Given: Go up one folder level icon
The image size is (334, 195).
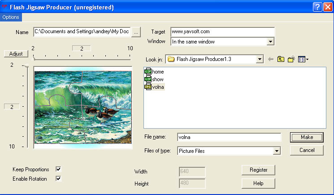Looking at the screenshot, I should click(281, 59).
